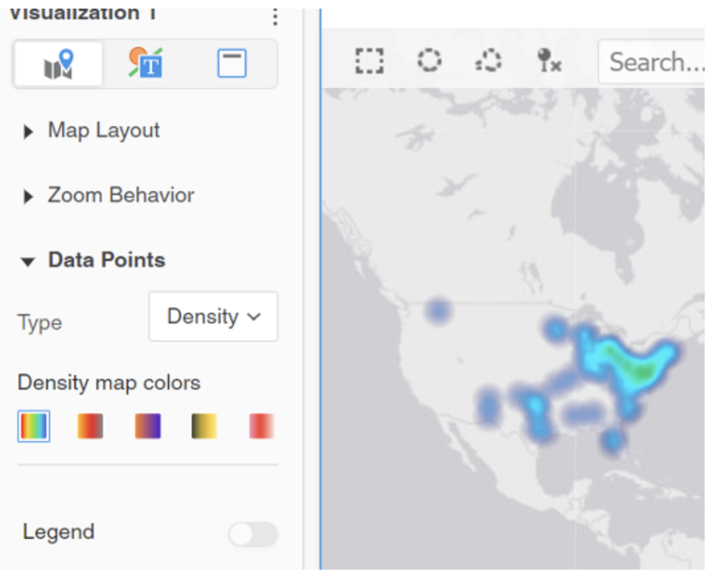Image resolution: width=706 pixels, height=570 pixels.
Task: Select the map settings tab icon
Action: point(58,63)
